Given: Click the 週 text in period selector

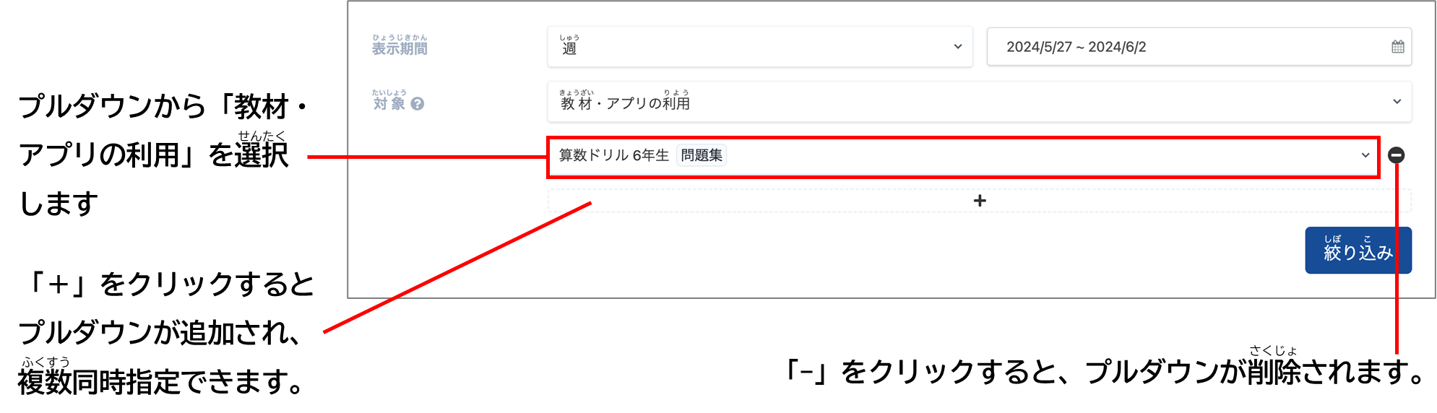Looking at the screenshot, I should click(x=569, y=48).
